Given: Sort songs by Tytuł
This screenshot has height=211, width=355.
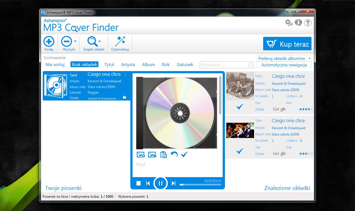Looking at the screenshot, I should click(109, 64).
